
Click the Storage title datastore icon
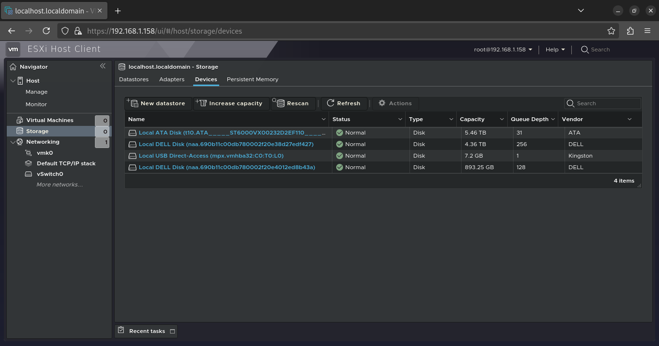tap(122, 67)
